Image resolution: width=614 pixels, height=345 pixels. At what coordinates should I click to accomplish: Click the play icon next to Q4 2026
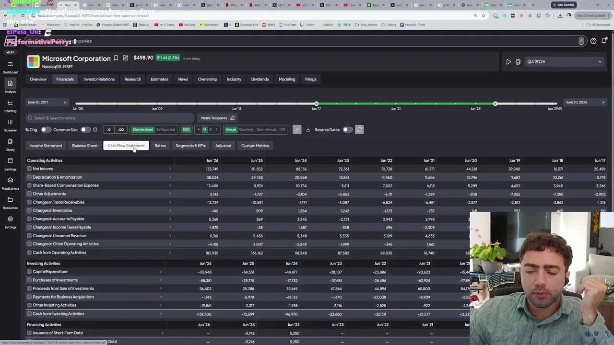click(508, 62)
